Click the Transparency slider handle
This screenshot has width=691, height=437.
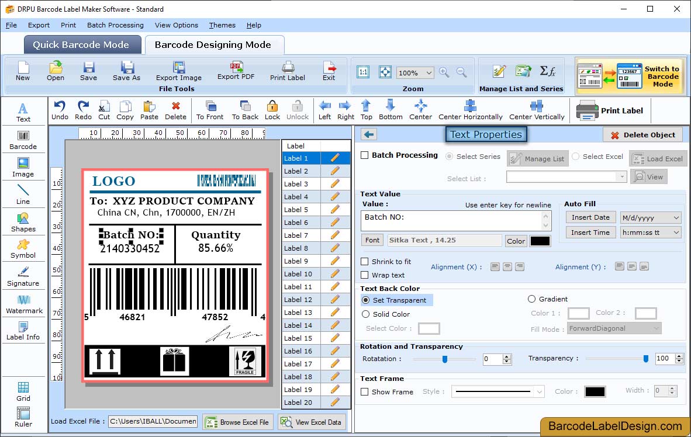[645, 359]
